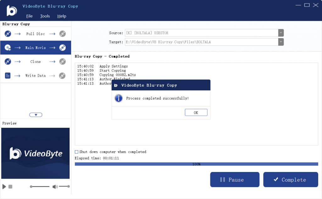Viewport: 322px width, 199px height.
Task: Adjust the preview volume slider
Action: point(64,186)
